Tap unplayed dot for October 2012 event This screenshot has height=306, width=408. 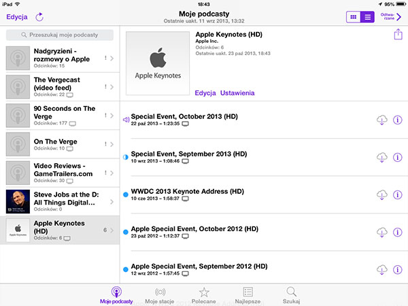[125, 232]
